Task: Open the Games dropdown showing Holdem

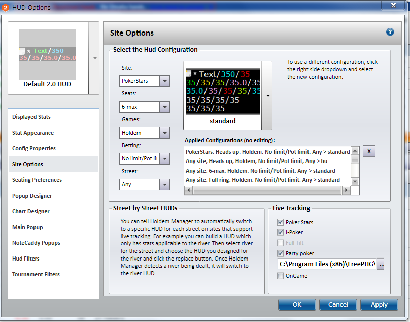Action: coord(164,133)
